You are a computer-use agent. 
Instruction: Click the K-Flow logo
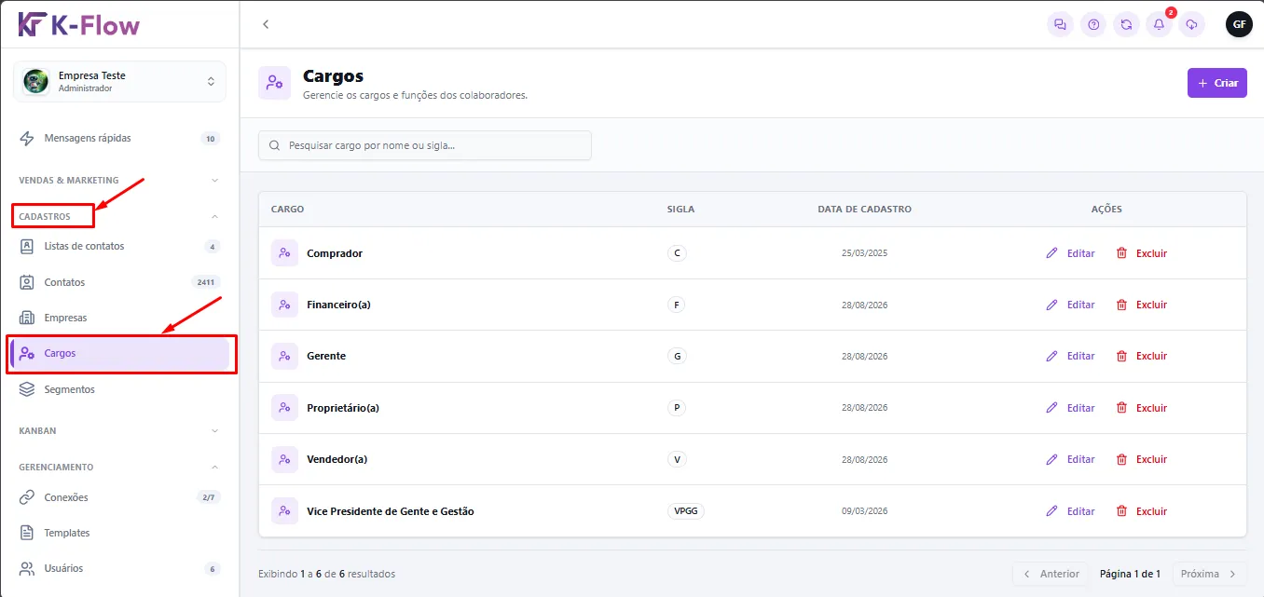click(x=79, y=24)
